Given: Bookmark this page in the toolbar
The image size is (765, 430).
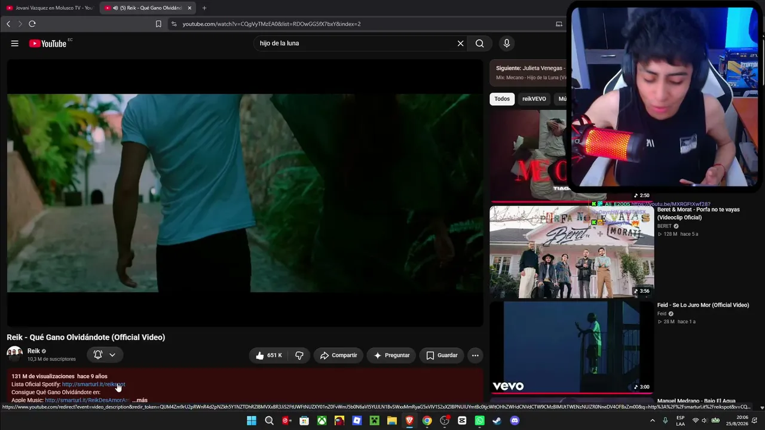Looking at the screenshot, I should (158, 24).
